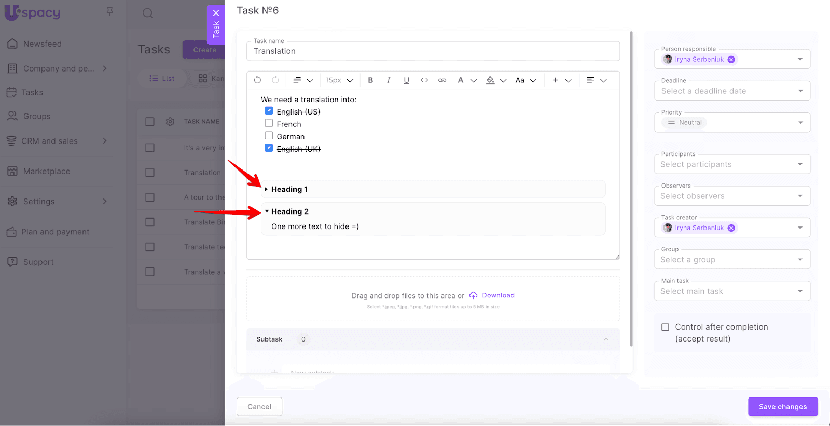Check the French checkbox
The height and width of the screenshot is (426, 830).
pos(269,123)
